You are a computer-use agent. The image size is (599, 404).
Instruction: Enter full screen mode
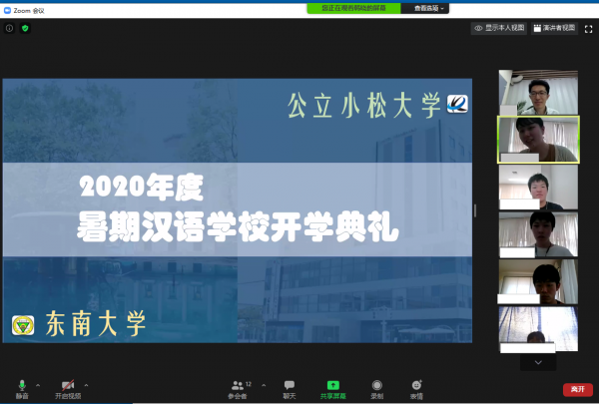588,29
